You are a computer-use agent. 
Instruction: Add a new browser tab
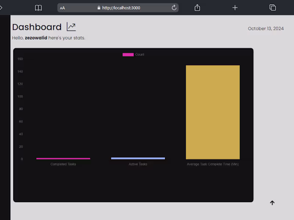pos(235,8)
